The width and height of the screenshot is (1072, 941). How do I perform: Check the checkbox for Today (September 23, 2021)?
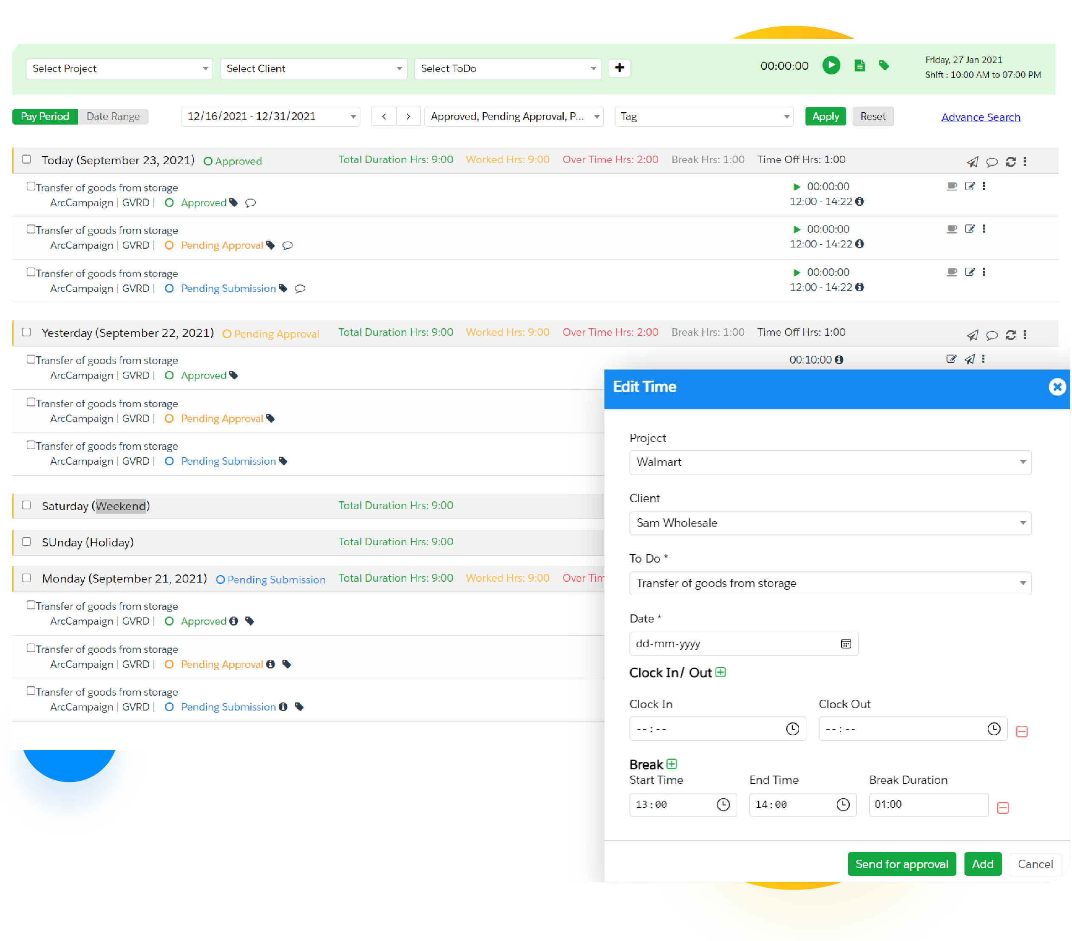[x=26, y=159]
